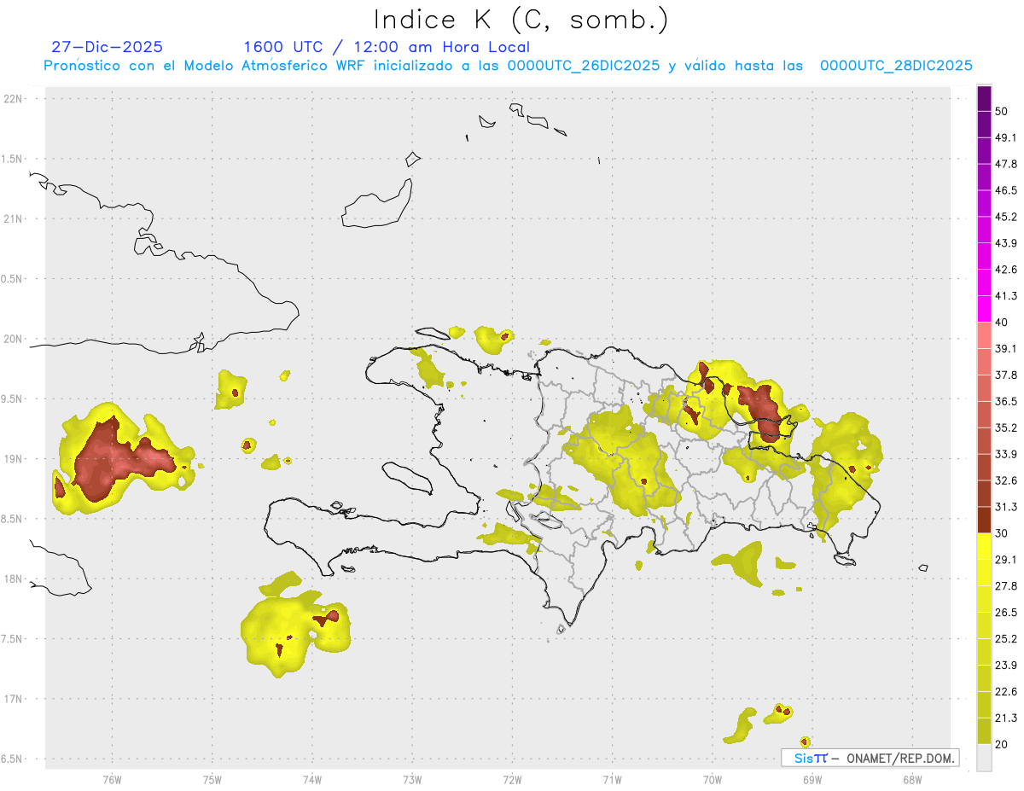Screen dimensions: 1024x791
Task: Click the date label '27-Dic-2025'
Action: tap(107, 47)
